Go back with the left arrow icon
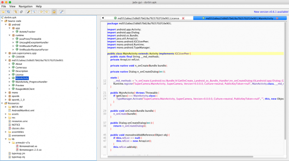This screenshot has height=161, width=289. click(x=41, y=11)
